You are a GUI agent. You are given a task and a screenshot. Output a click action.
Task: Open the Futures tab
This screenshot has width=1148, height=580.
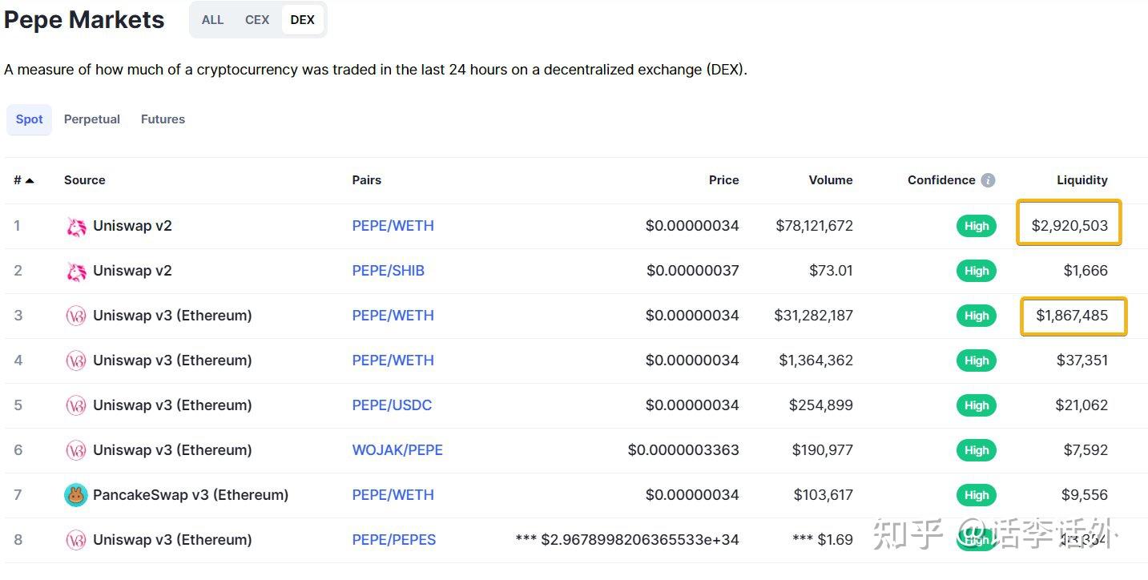(163, 119)
